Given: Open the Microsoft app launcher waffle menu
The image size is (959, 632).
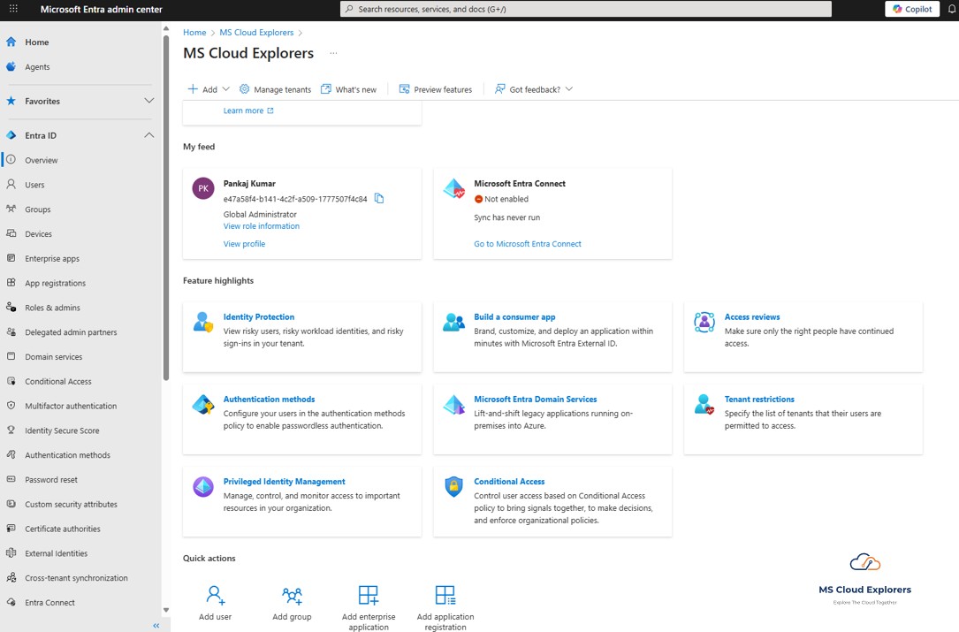Looking at the screenshot, I should click(11, 9).
